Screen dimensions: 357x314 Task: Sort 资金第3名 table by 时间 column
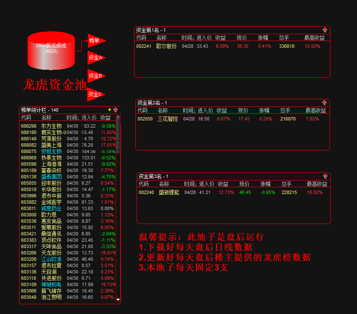pyautogui.click(x=190, y=184)
